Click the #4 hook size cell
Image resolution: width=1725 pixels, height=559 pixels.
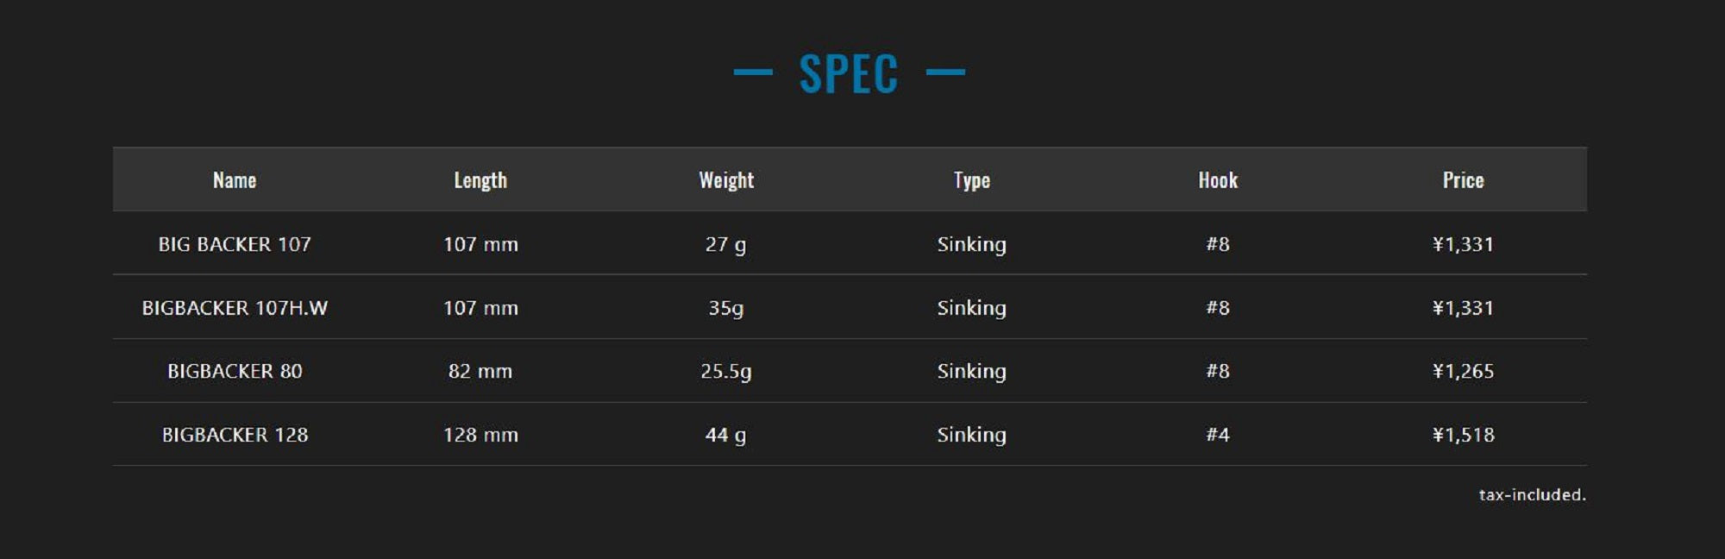(1218, 435)
